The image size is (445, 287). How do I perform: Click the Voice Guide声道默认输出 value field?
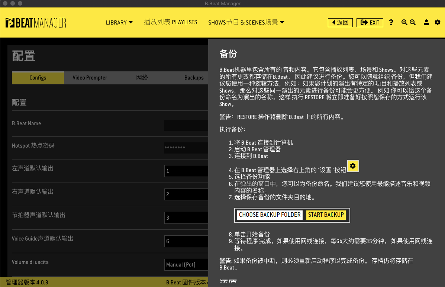click(x=186, y=241)
